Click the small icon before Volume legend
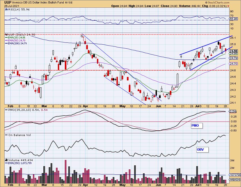Viewport: 241px width, 187px height. [x=6, y=160]
